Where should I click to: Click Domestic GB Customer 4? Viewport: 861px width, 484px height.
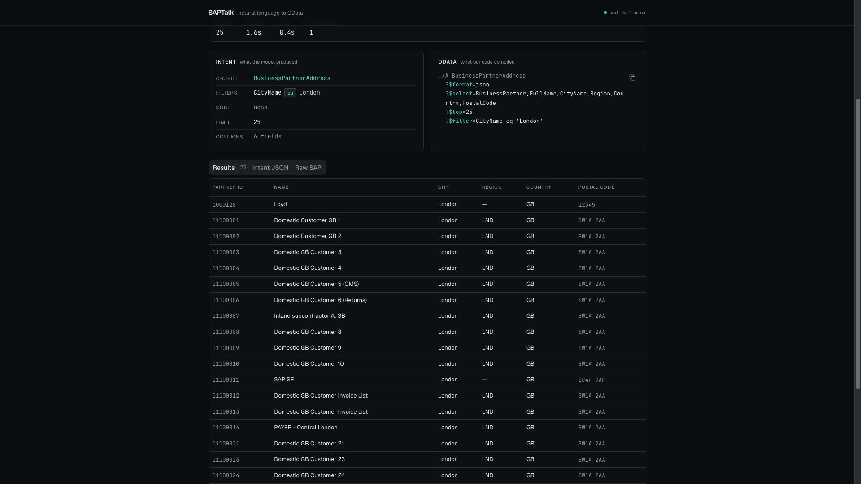click(x=308, y=268)
